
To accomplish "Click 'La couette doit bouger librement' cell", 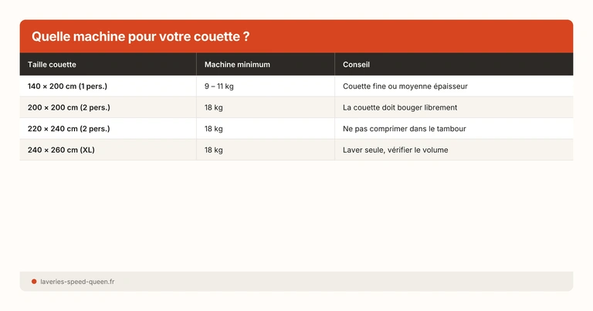I will click(400, 107).
